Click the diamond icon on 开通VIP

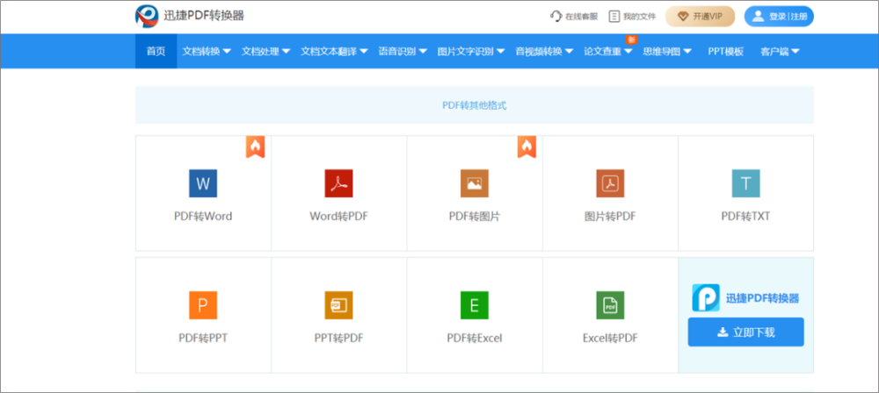pos(683,17)
